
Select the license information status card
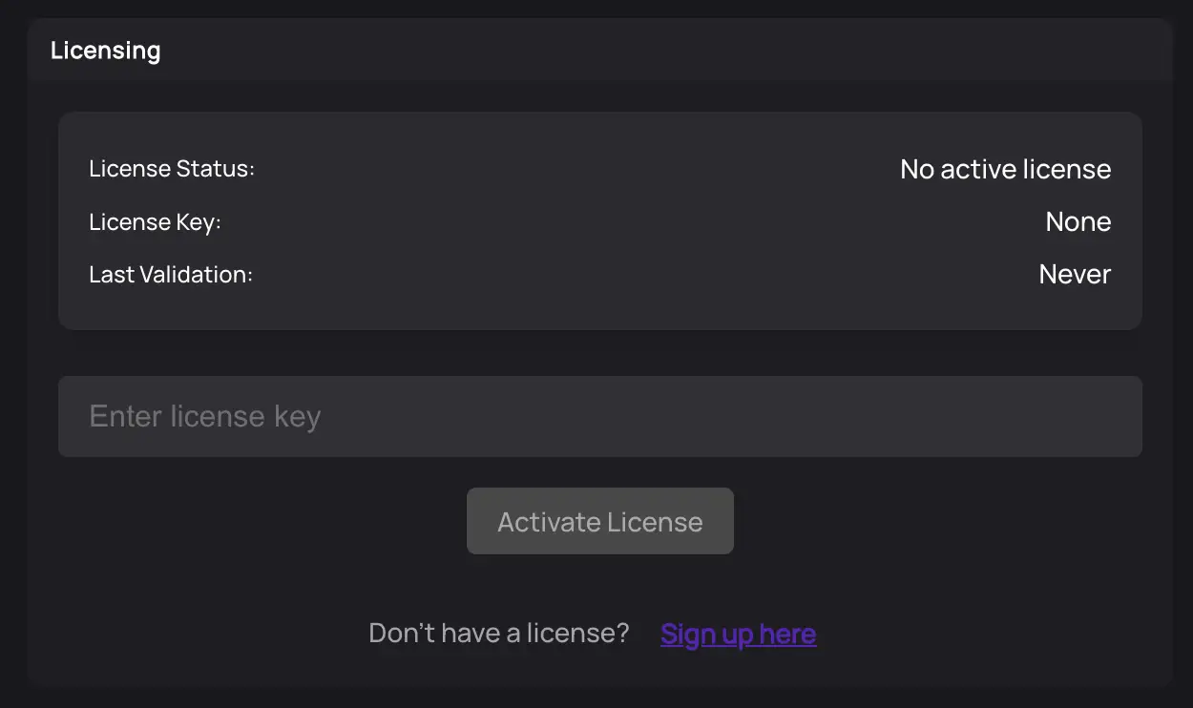[599, 220]
